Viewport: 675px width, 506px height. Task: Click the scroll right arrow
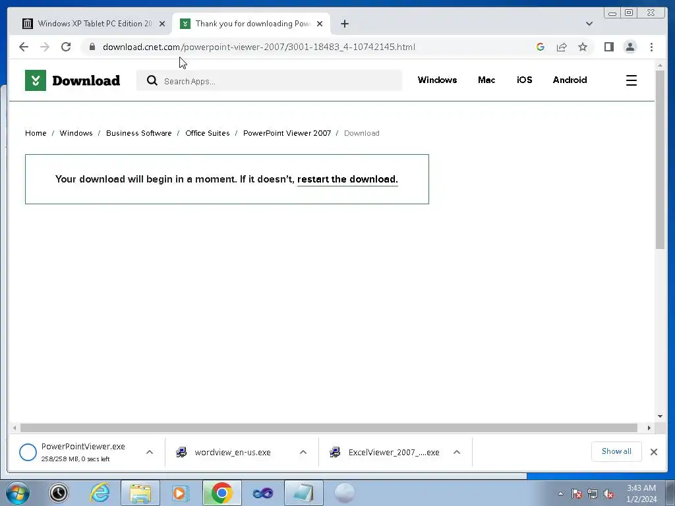[x=649, y=428]
